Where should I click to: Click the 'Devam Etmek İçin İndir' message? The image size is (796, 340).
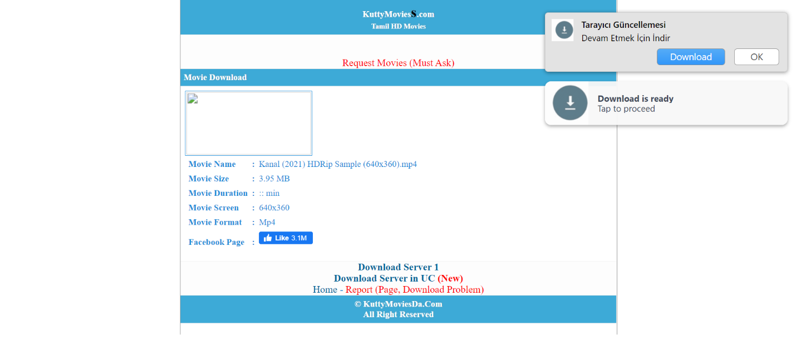626,38
